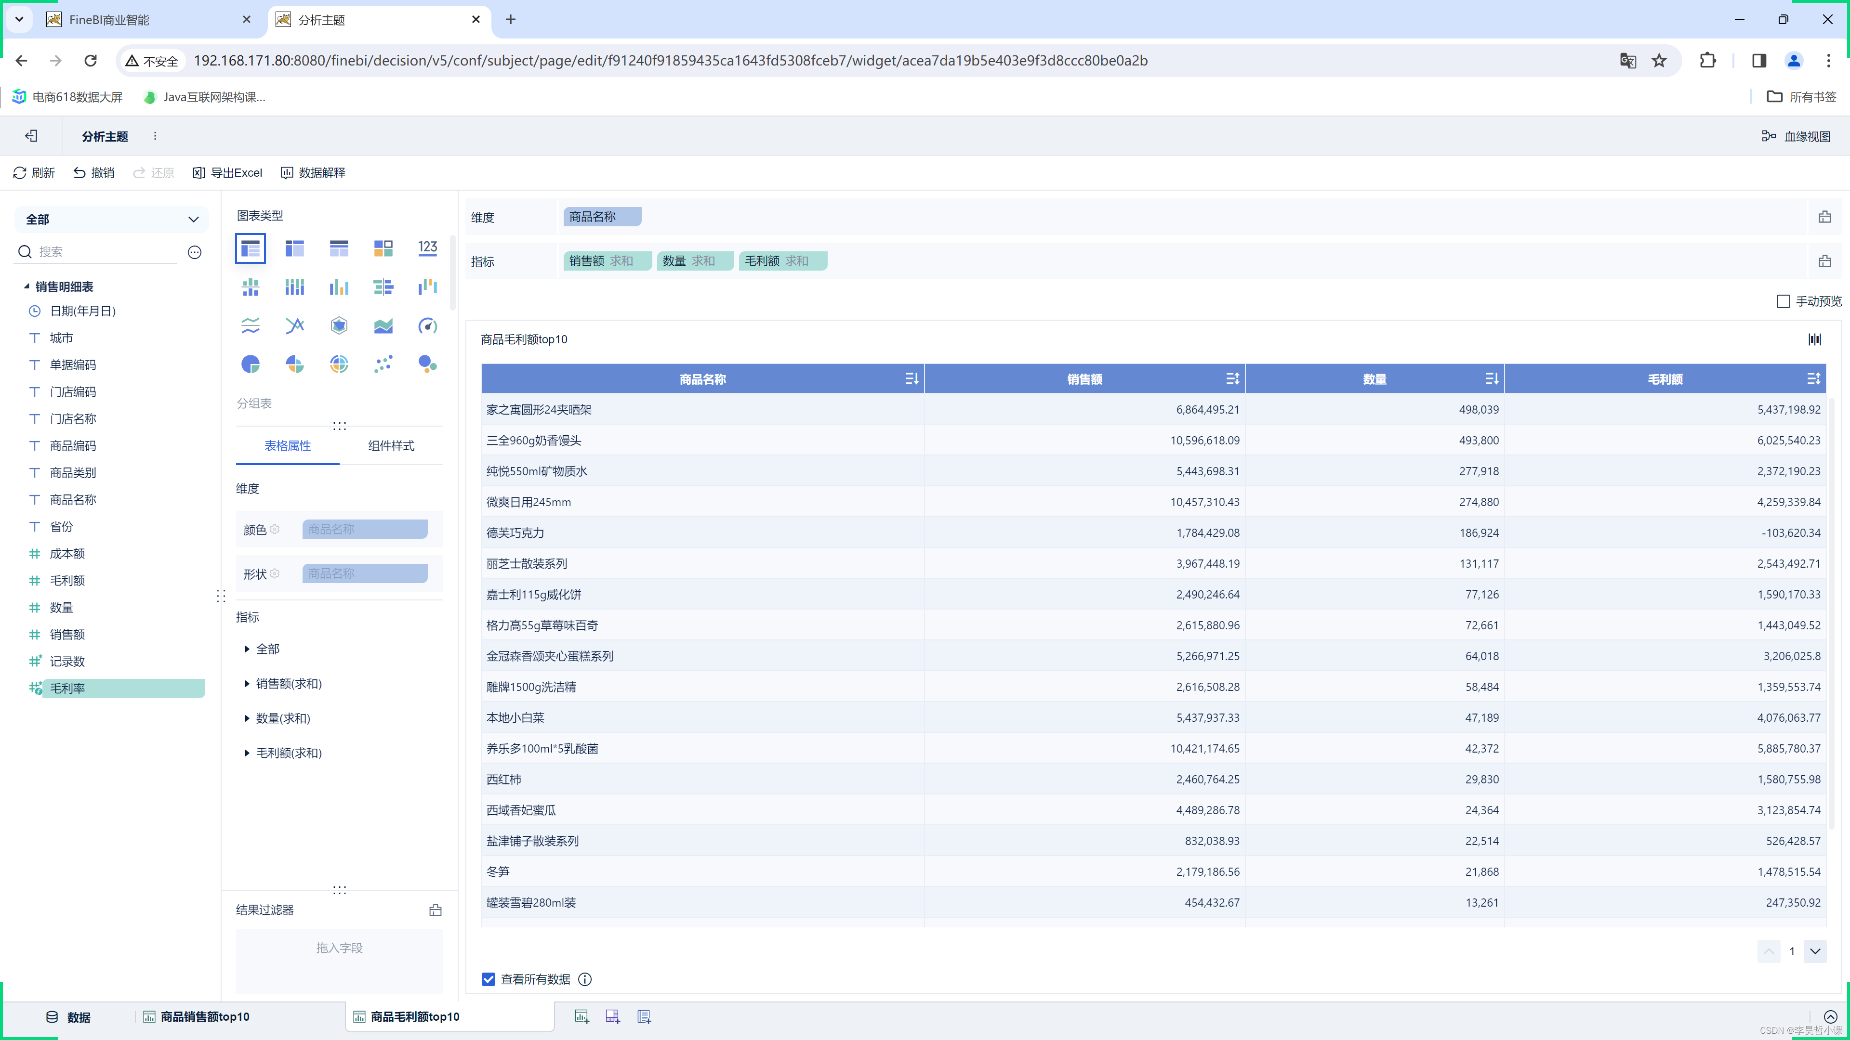Open the 商品销售额top10 bottom tab
Image resolution: width=1850 pixels, height=1040 pixels.
pos(196,1017)
